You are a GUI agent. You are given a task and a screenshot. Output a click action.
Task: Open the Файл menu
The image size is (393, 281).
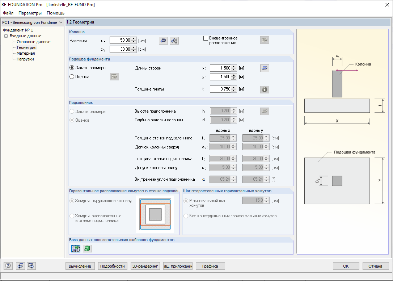point(9,13)
